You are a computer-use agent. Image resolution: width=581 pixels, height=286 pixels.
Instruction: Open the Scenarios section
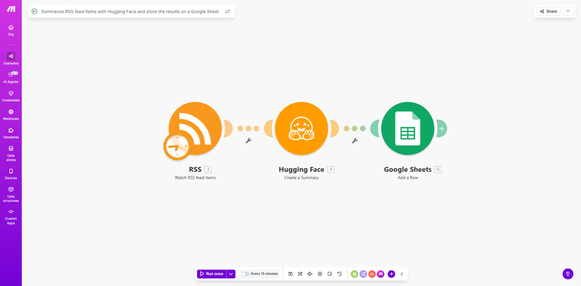[x=11, y=59]
